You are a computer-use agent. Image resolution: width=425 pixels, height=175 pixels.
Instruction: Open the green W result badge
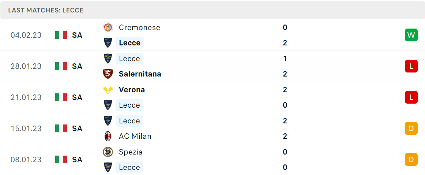(411, 35)
